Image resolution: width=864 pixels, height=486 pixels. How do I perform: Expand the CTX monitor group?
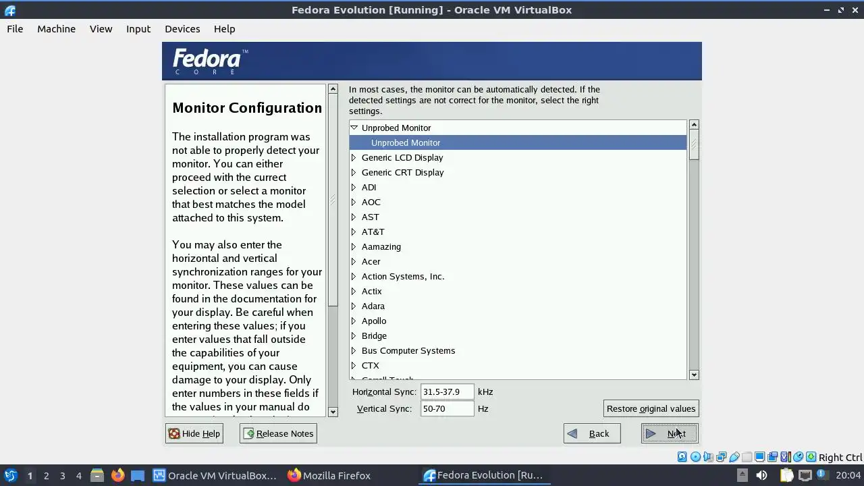click(x=354, y=365)
